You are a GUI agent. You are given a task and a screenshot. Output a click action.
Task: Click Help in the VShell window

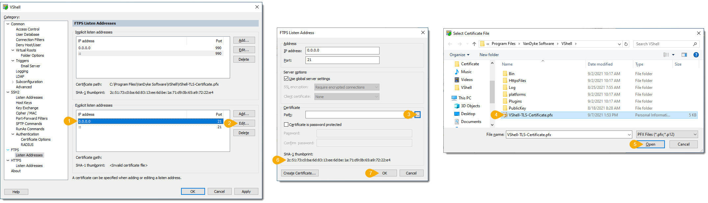pyautogui.click(x=16, y=192)
